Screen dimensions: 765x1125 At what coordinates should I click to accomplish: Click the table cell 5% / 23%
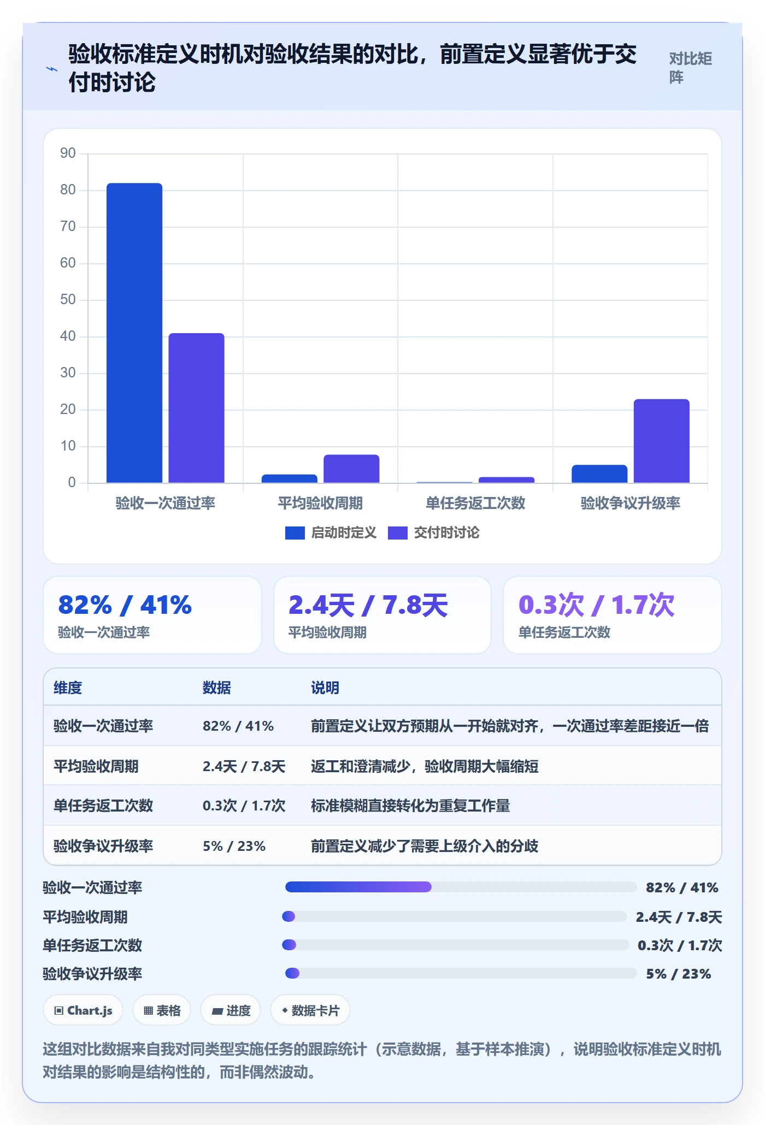click(234, 846)
